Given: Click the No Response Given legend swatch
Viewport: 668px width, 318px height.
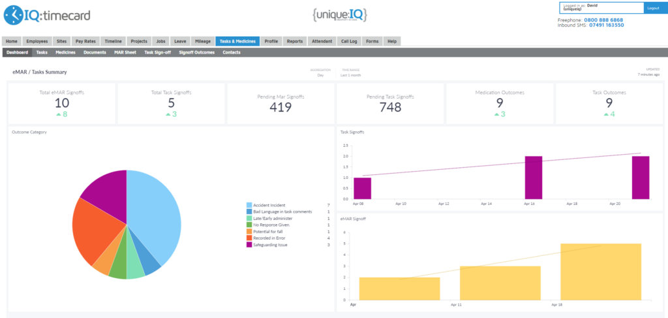Looking at the screenshot, I should click(249, 225).
